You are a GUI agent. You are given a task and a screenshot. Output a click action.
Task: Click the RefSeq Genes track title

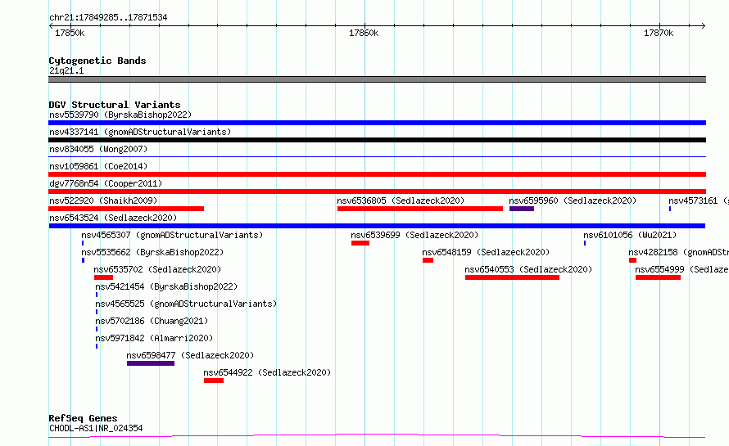tap(83, 418)
